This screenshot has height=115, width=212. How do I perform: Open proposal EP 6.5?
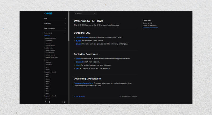47,84
